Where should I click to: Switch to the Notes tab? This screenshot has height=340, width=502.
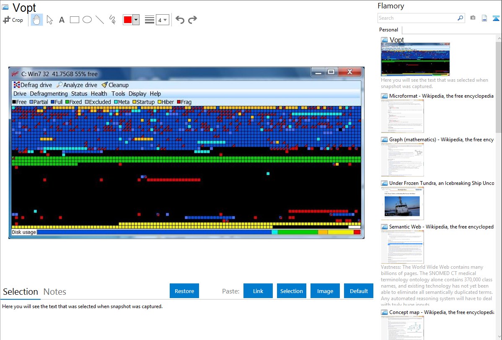55,292
